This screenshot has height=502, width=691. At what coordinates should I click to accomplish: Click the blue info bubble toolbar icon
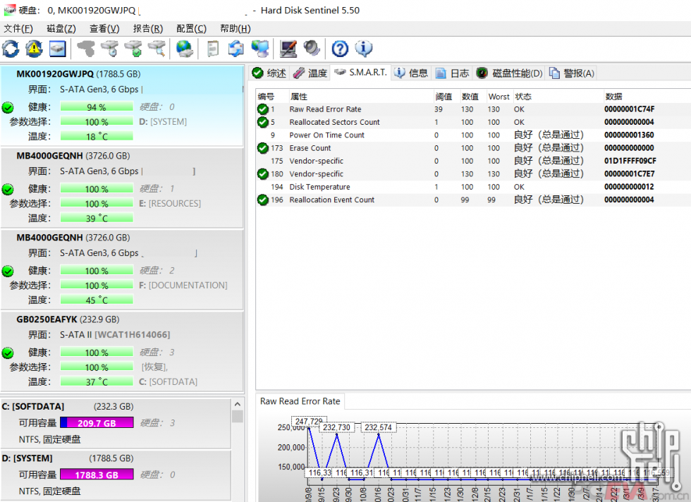tap(364, 49)
